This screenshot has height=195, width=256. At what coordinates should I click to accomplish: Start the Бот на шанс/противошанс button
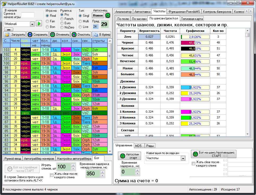point(214,154)
